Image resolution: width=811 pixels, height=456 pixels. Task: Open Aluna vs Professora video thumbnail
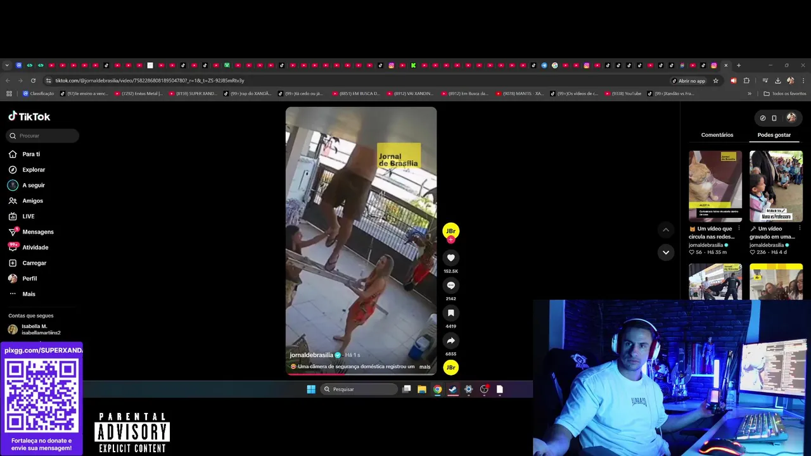pyautogui.click(x=776, y=186)
